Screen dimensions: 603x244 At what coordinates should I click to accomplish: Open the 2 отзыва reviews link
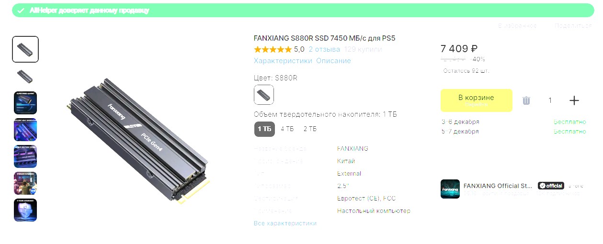[324, 49]
